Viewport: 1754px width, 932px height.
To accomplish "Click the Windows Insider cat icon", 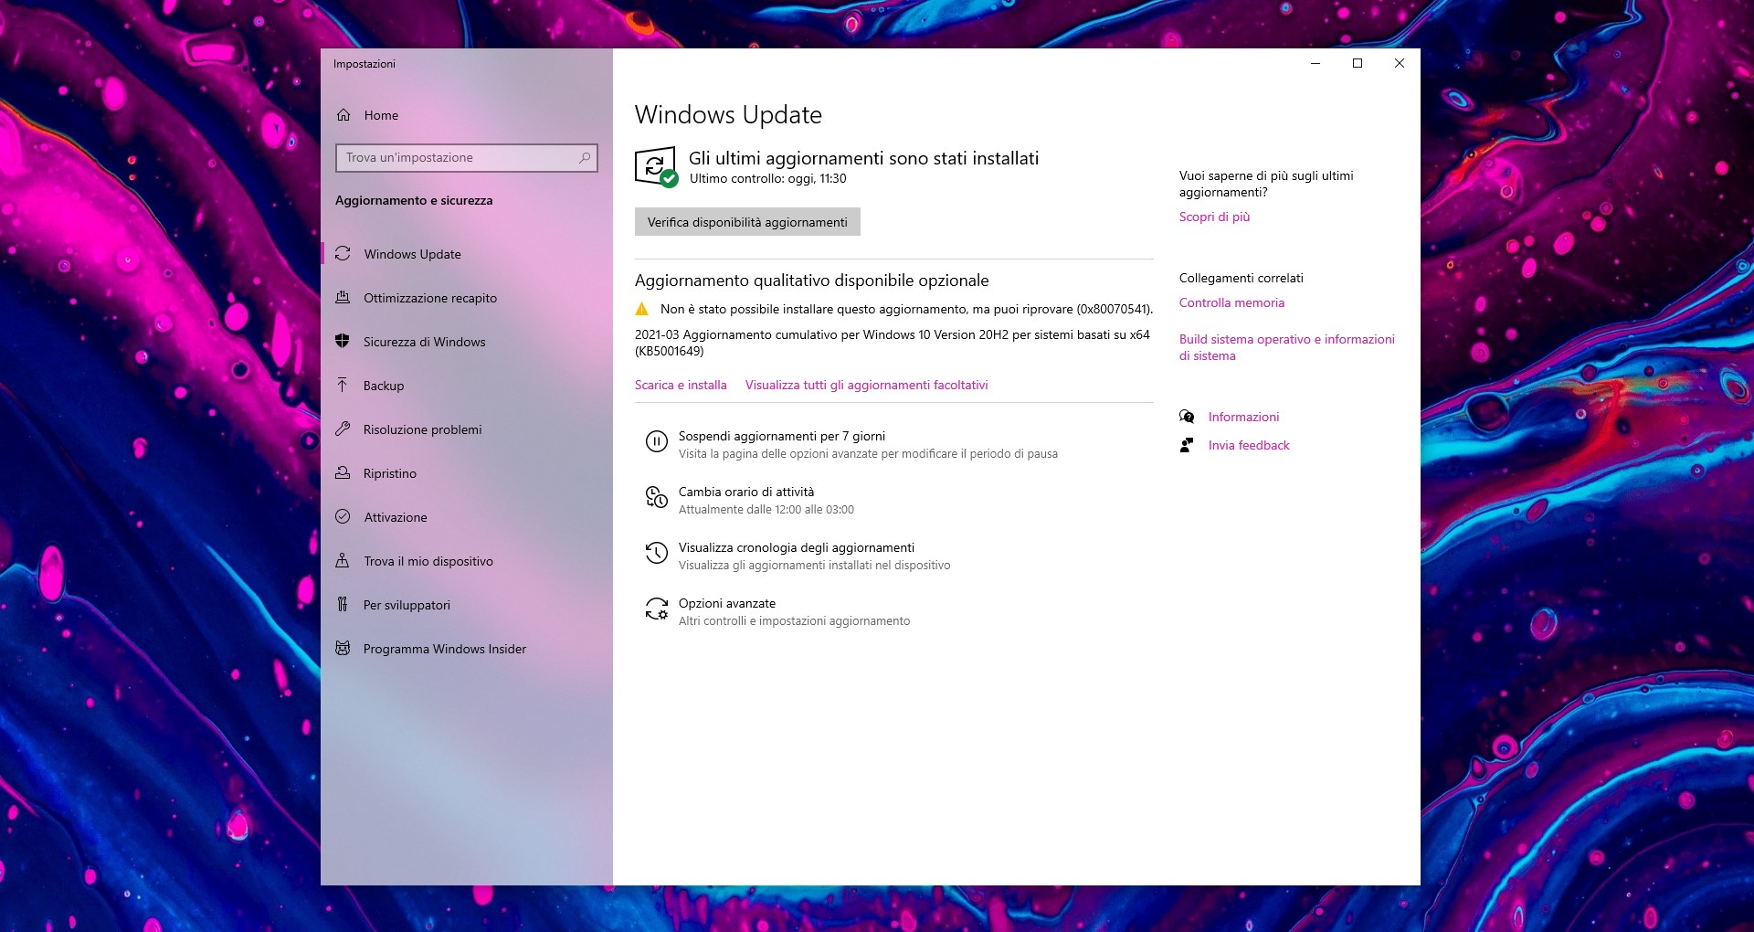I will pyautogui.click(x=343, y=649).
